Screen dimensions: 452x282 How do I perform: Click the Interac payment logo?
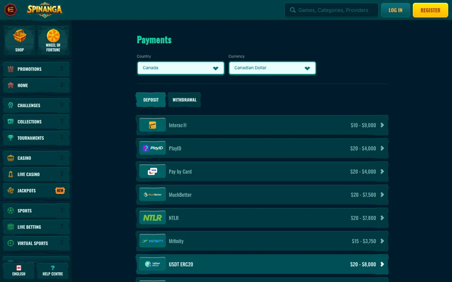pos(153,125)
